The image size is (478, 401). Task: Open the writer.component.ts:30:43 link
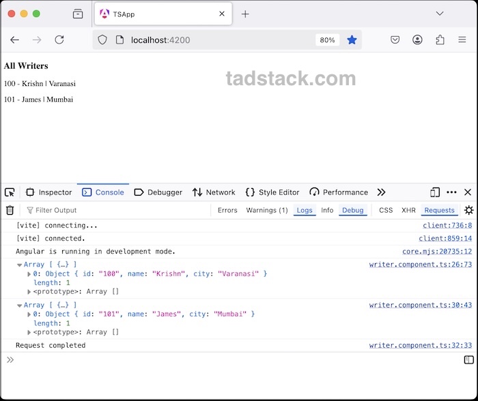(421, 305)
